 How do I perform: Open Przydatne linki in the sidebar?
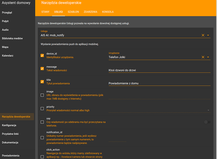tap(10, 134)
